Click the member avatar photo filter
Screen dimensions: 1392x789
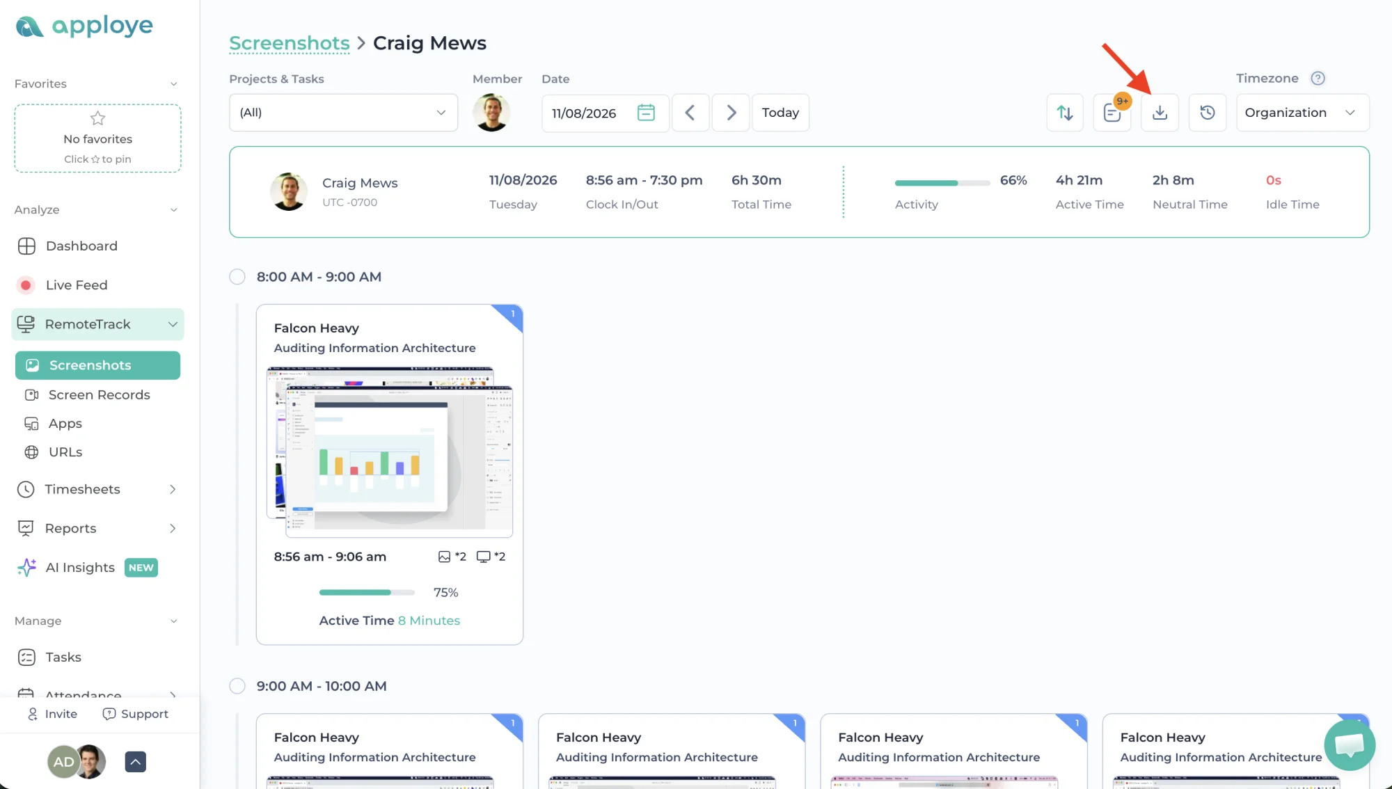(491, 113)
